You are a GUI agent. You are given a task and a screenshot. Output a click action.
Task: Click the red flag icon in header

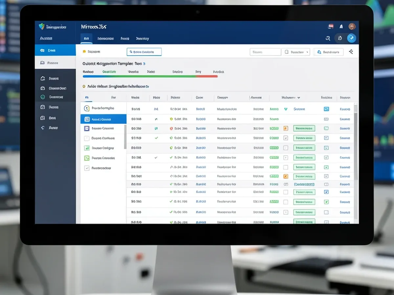tap(331, 27)
